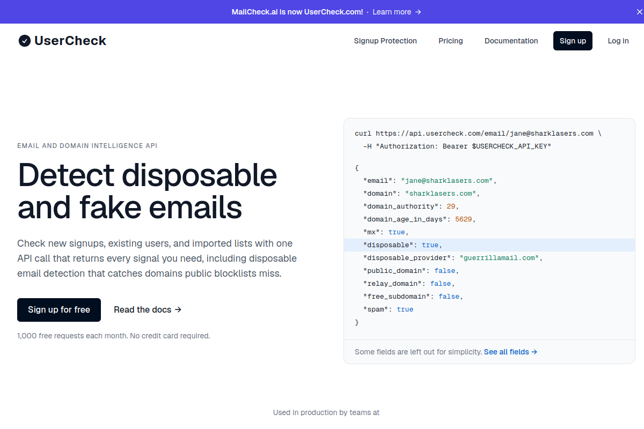Click the "guerrillamail.com" provider value
This screenshot has height=429, width=644.
pyautogui.click(x=499, y=258)
